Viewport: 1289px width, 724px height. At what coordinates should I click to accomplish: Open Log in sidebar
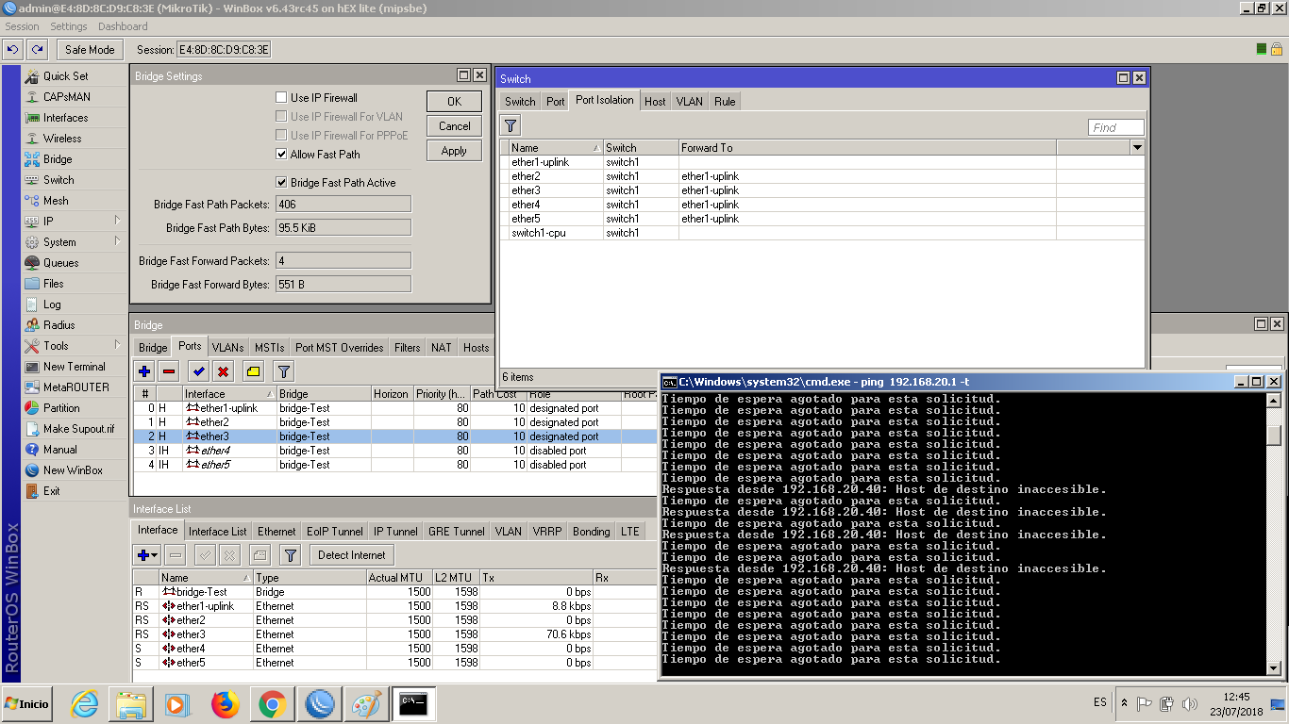pyautogui.click(x=52, y=304)
